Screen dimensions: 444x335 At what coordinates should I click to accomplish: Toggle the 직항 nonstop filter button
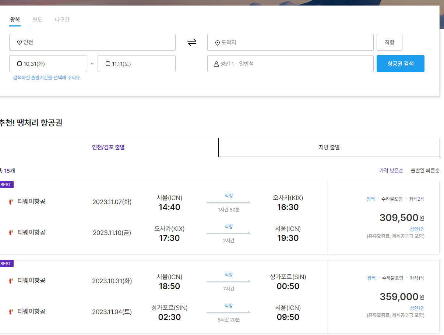[389, 42]
